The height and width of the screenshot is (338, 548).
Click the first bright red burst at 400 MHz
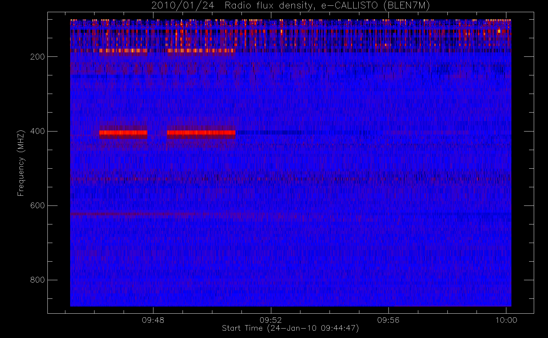point(123,133)
